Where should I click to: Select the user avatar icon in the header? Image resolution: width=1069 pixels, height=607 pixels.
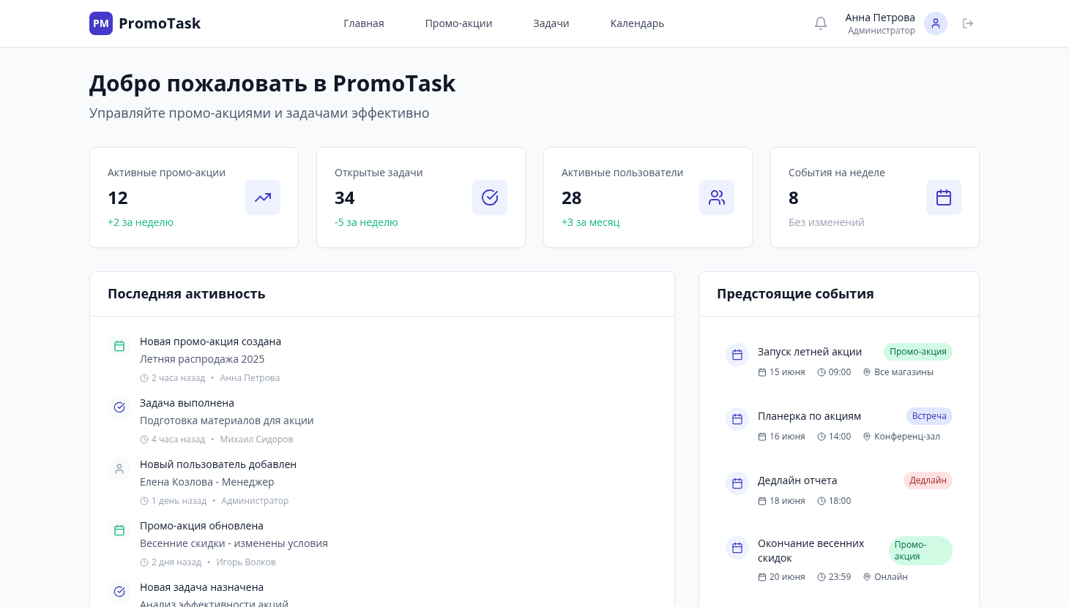click(936, 23)
